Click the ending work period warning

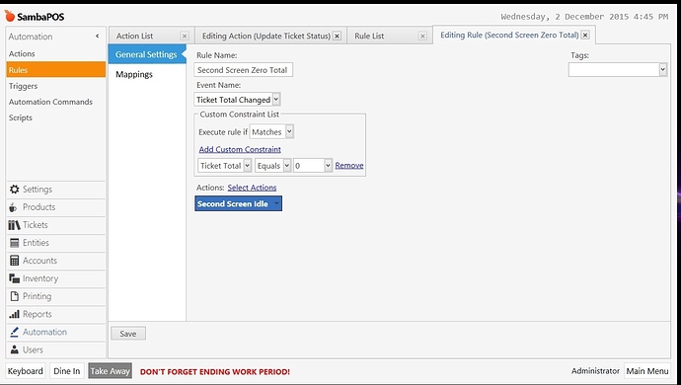tap(214, 372)
